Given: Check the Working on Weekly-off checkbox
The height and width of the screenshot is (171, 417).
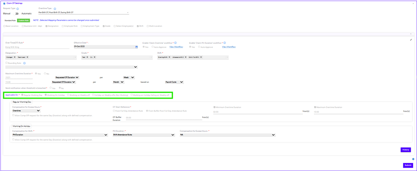Looking at the screenshot, I should point(68,95).
